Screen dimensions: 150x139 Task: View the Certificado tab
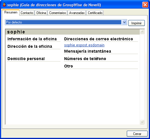[x=95, y=13]
